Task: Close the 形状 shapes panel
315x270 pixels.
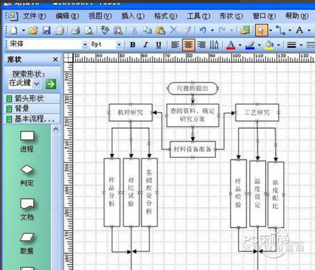Action: pyautogui.click(x=55, y=60)
